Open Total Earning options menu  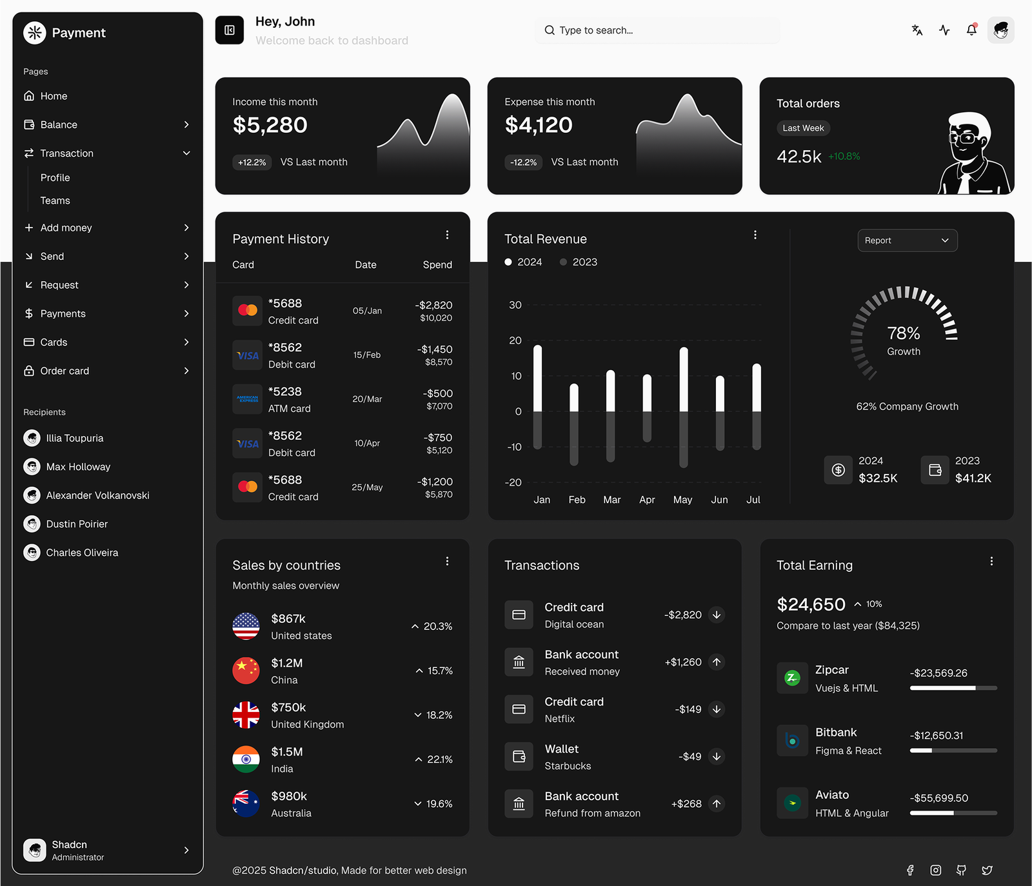pos(991,561)
